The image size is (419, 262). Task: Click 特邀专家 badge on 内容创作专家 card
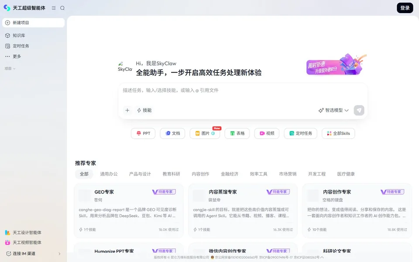(392, 192)
